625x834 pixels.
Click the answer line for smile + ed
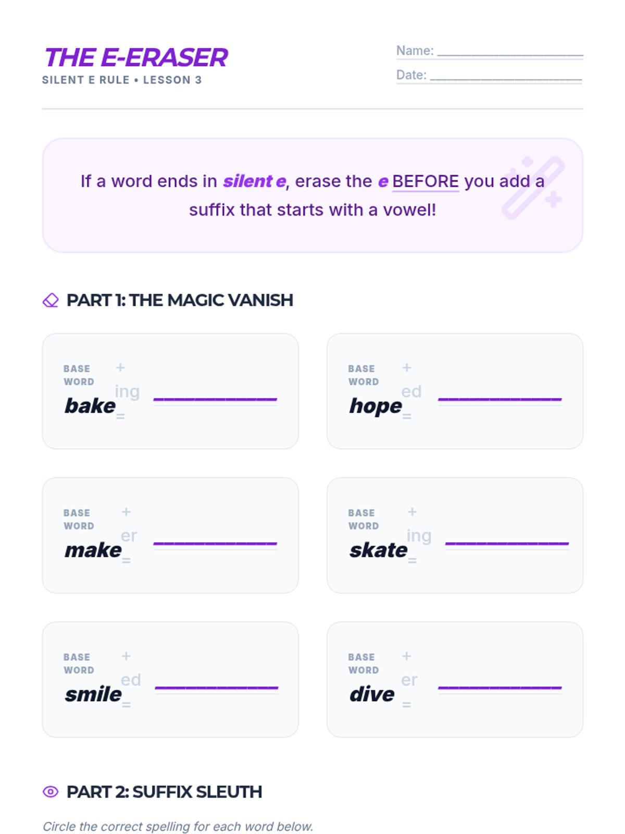(217, 688)
